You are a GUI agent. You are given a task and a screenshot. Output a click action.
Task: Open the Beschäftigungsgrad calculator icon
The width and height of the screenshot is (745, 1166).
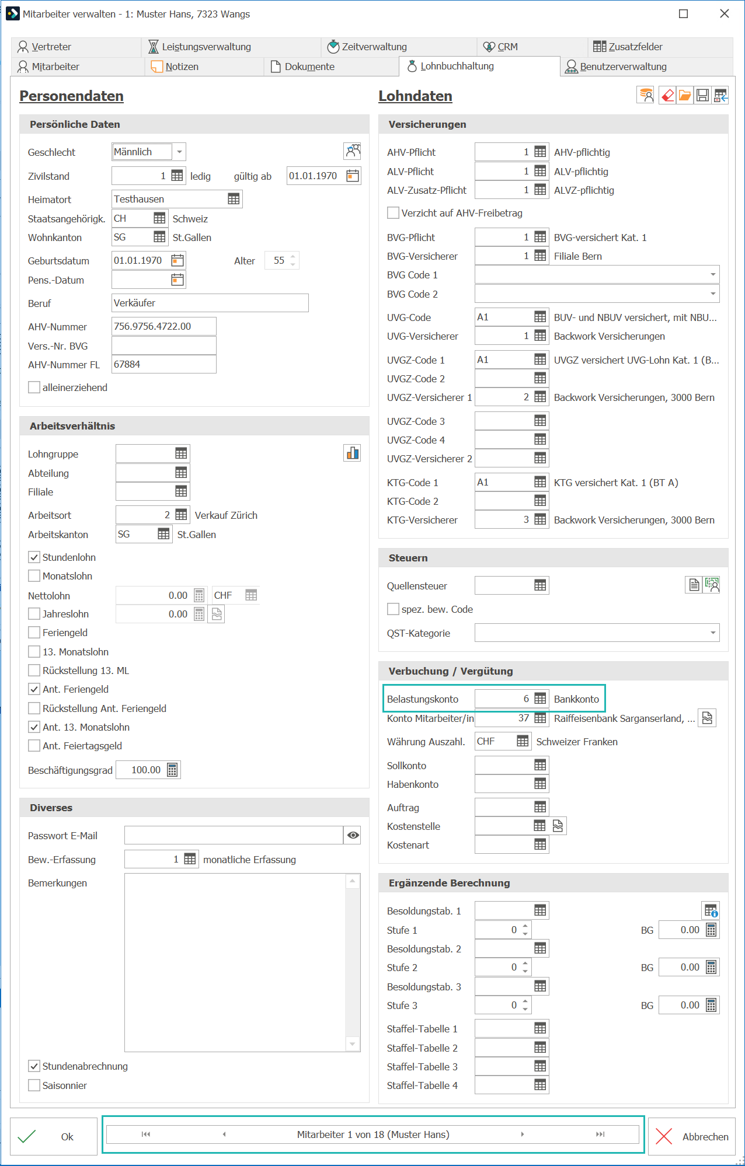click(x=172, y=770)
